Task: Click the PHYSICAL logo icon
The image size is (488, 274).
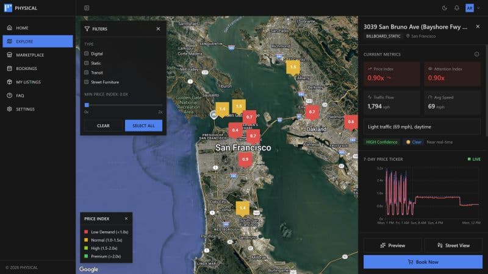Action: point(8,8)
